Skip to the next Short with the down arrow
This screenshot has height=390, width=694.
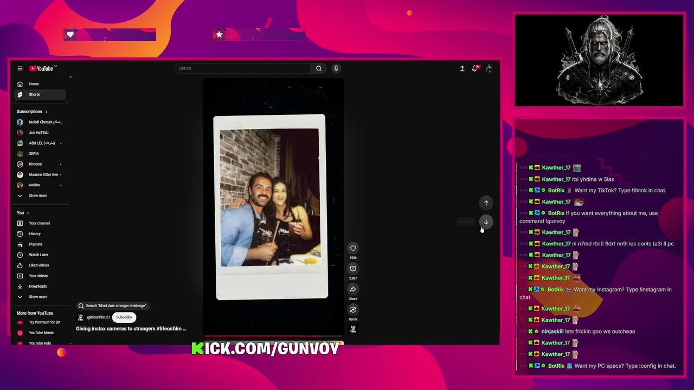coord(486,222)
